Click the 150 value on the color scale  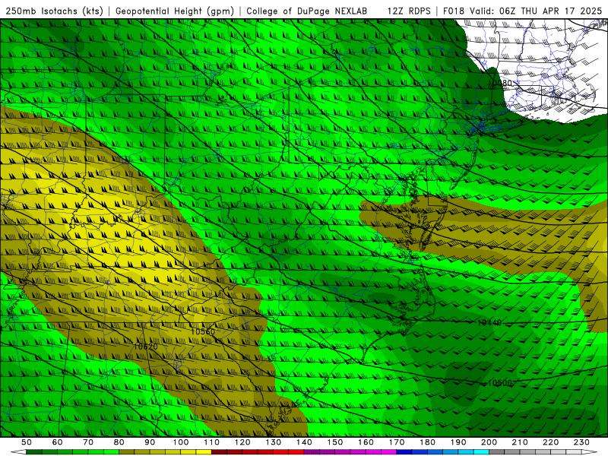(x=334, y=442)
